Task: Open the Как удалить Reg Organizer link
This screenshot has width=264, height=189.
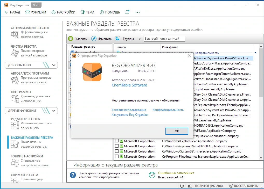Action: pos(130,115)
